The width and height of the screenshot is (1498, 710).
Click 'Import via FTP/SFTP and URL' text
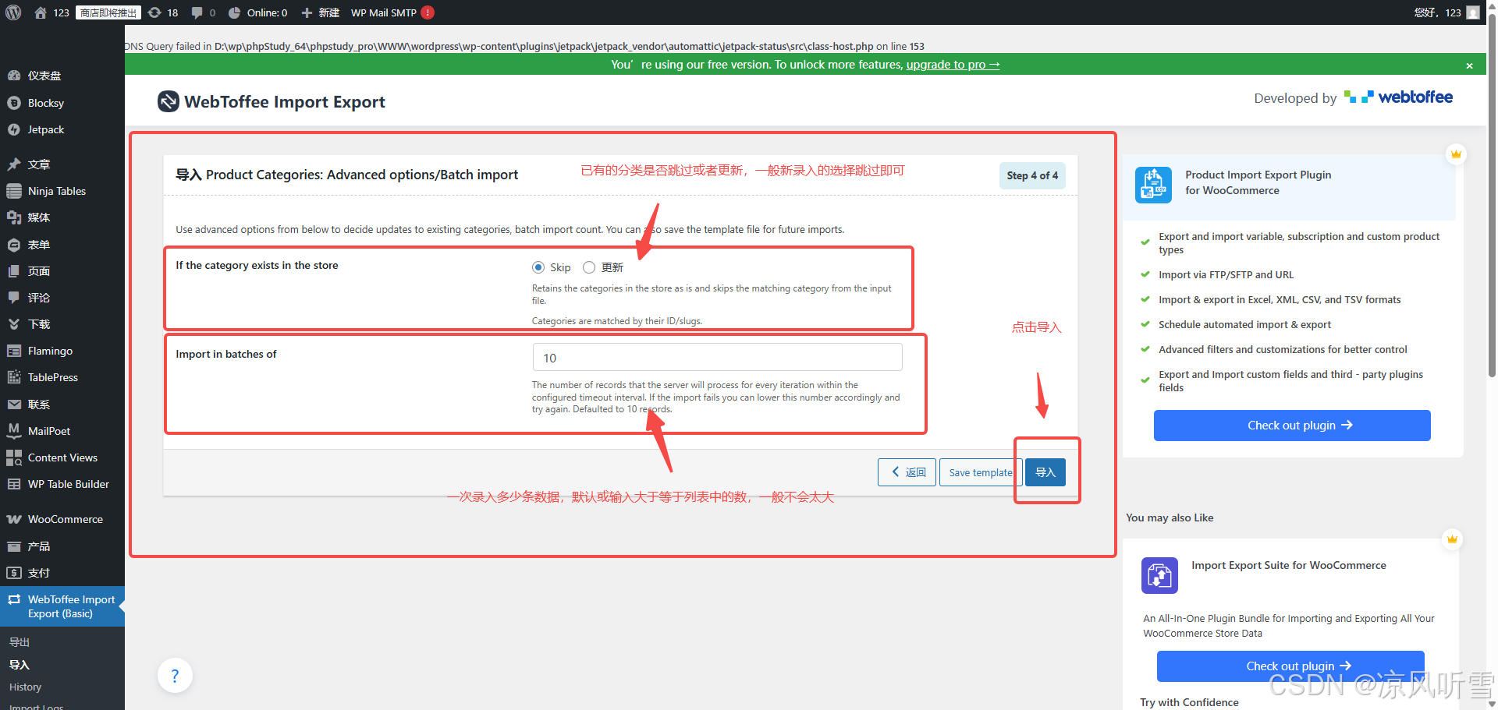coord(1226,274)
